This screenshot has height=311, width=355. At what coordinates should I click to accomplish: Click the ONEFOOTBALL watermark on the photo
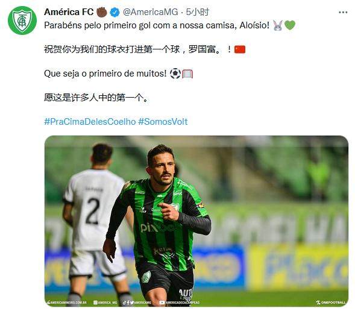[331, 303]
